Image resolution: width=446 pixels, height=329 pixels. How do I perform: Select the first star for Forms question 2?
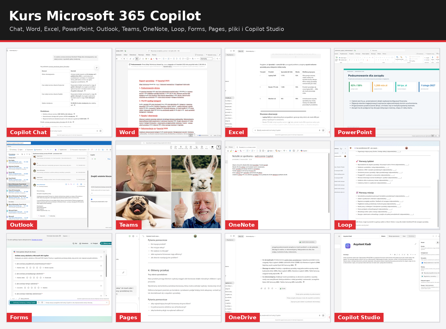(27, 278)
